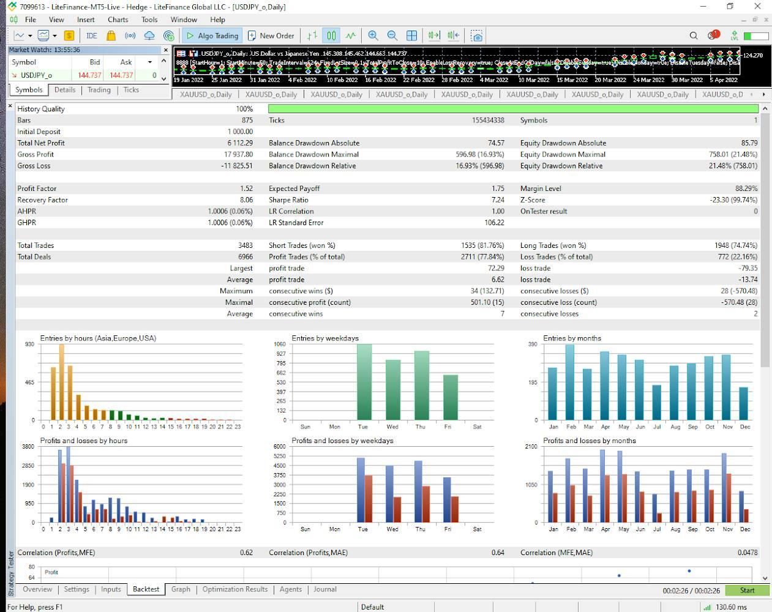Screen dimensions: 772x612
Task: Switch to Ticks tab in Market Watch
Action: [131, 90]
